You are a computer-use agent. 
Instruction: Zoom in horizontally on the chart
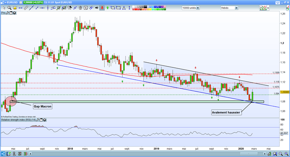click(287, 154)
